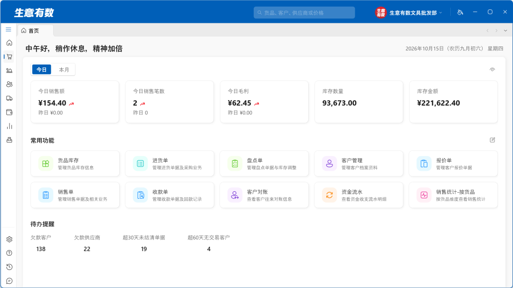Open the settings gear icon
513x288 pixels.
coord(9,239)
